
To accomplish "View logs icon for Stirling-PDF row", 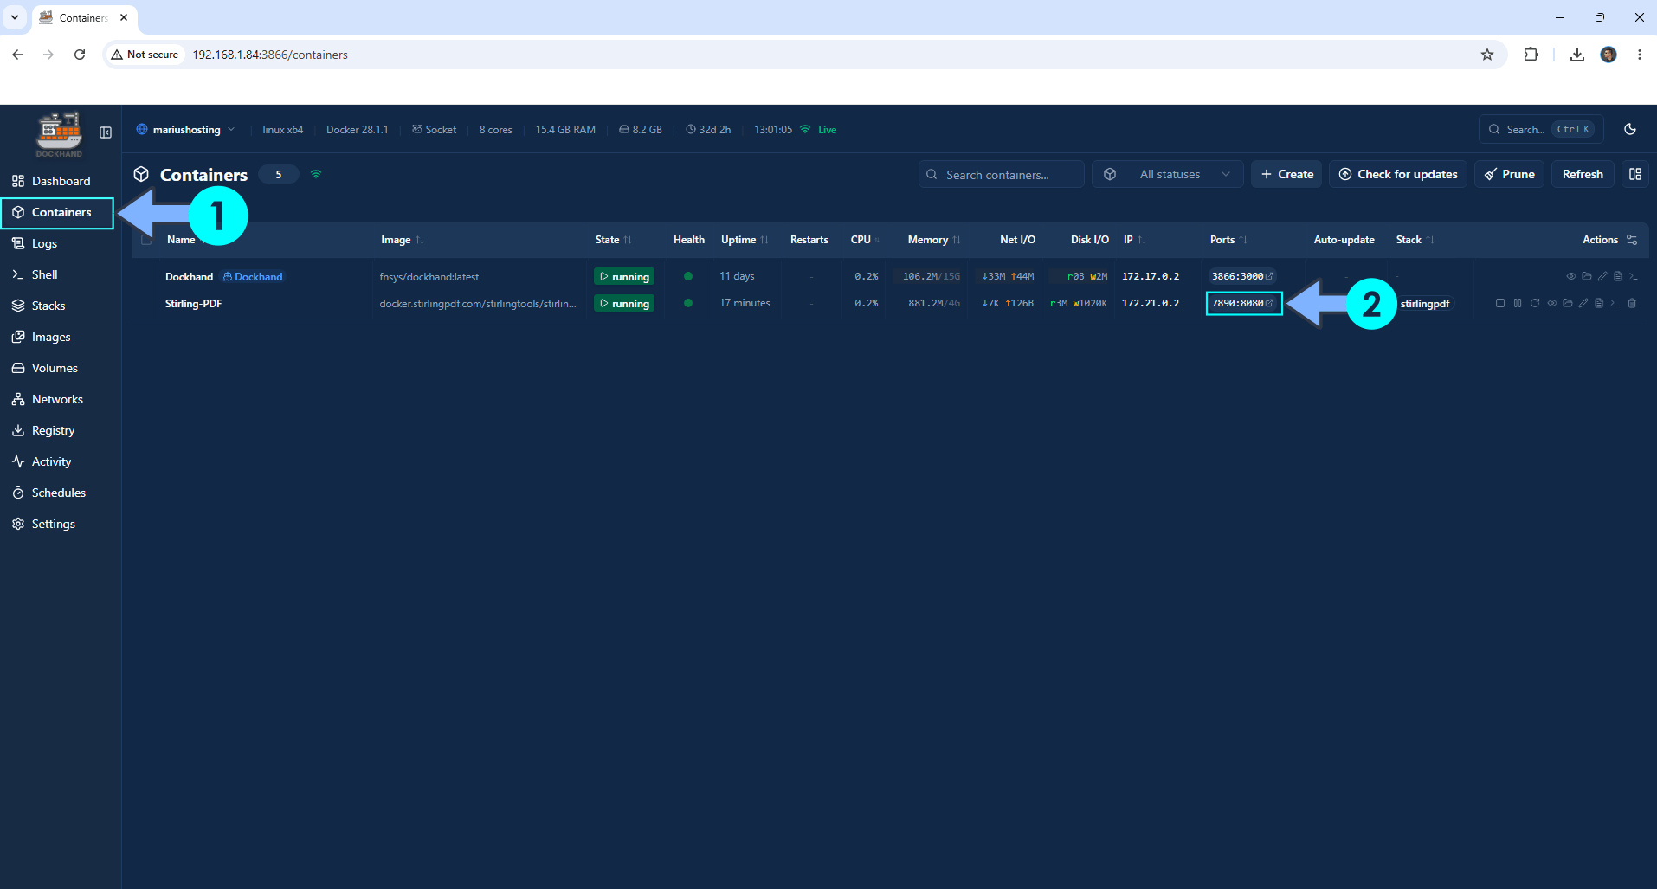I will pos(1599,303).
